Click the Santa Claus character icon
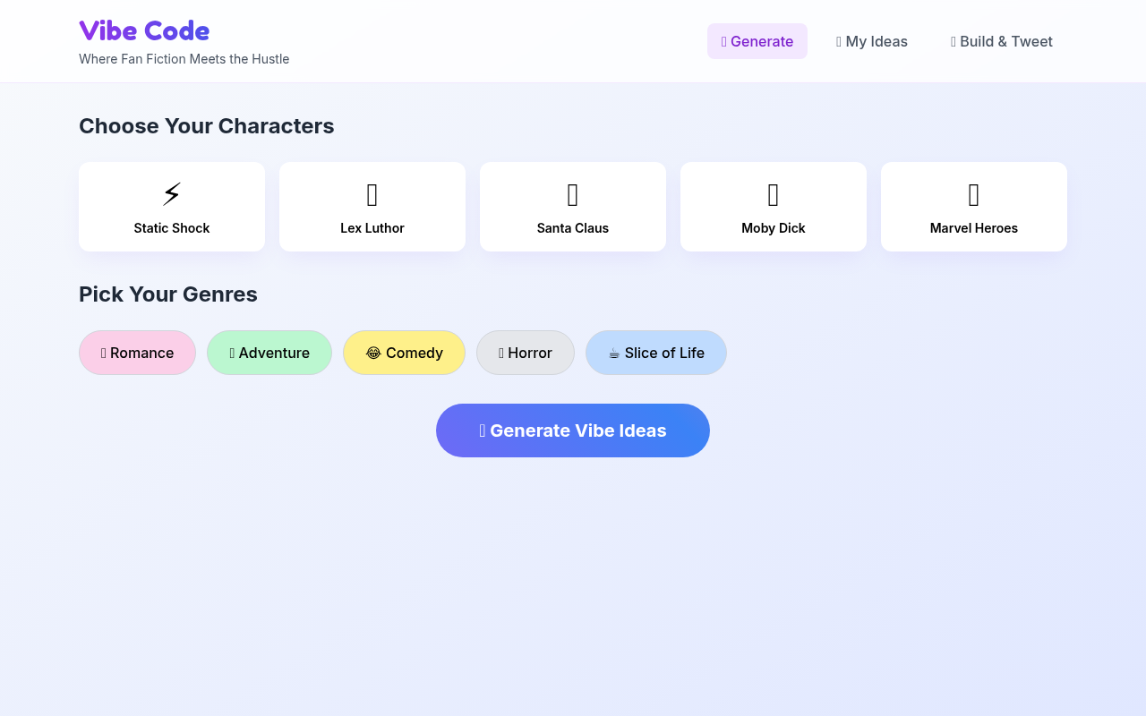 pyautogui.click(x=572, y=193)
